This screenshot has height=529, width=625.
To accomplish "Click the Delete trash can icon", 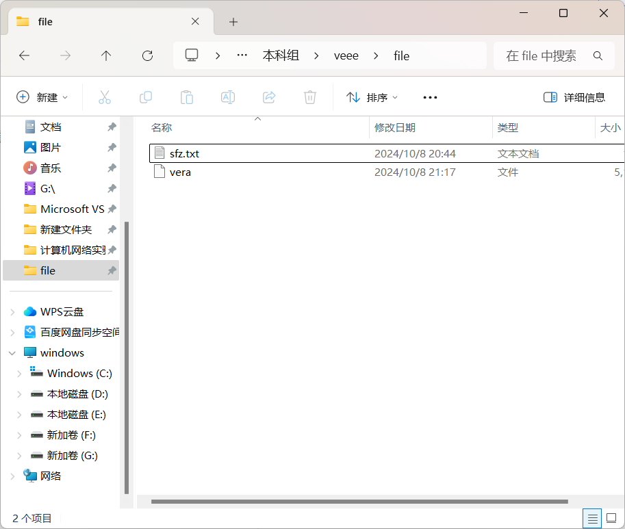I will (x=310, y=97).
